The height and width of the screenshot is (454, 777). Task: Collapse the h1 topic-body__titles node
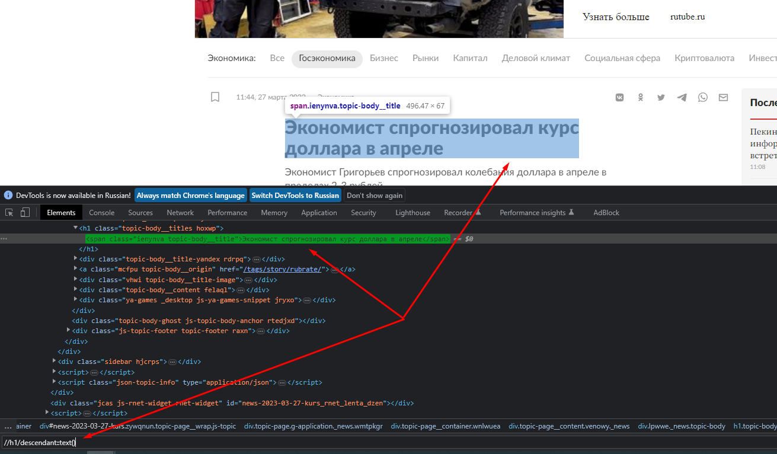[75, 228]
